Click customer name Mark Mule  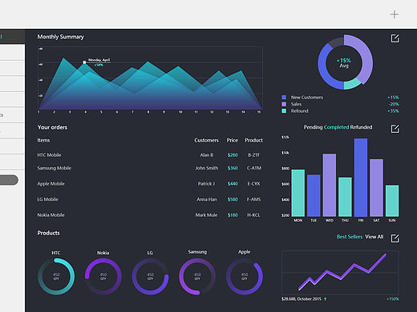click(206, 215)
